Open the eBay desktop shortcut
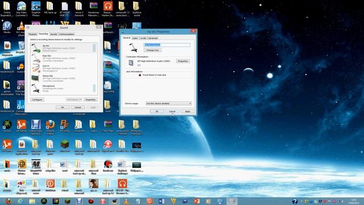Image resolution: width=364 pixels, height=205 pixels. tap(22, 187)
